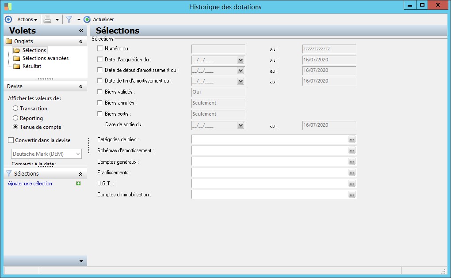This screenshot has width=451, height=278.
Task: Click Date de sortie au field 16/07/2020
Action: tap(329, 125)
